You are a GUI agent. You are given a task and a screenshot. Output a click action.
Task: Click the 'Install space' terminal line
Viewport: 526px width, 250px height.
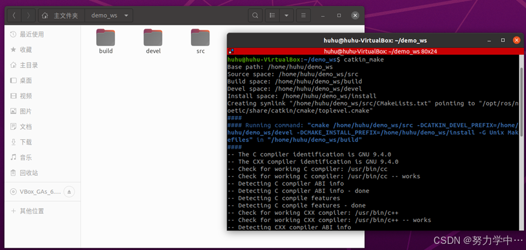click(302, 96)
